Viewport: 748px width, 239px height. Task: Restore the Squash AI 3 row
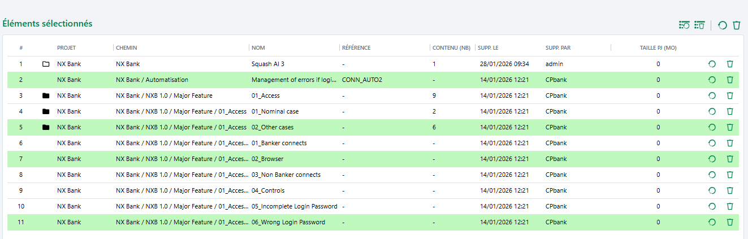712,64
